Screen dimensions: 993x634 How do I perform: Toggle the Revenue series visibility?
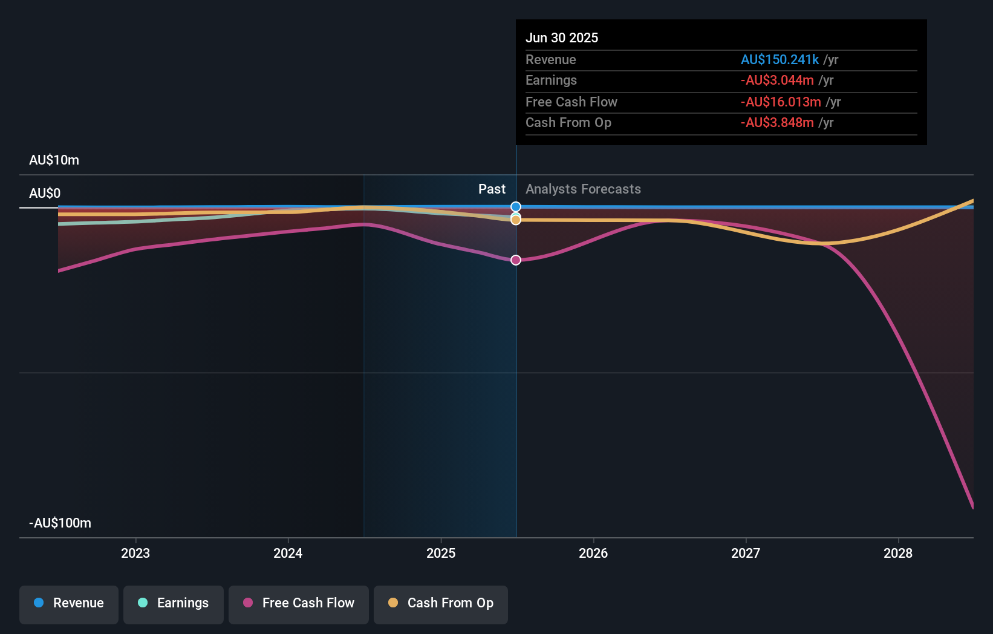pyautogui.click(x=68, y=603)
